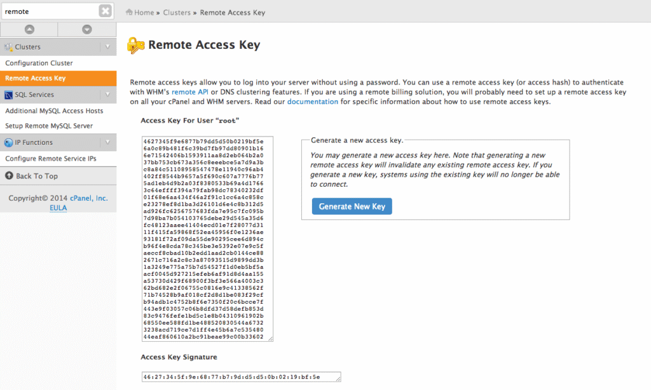Click the expand-all down arrow icon
Viewport: 651px width, 390px height.
coord(87,29)
